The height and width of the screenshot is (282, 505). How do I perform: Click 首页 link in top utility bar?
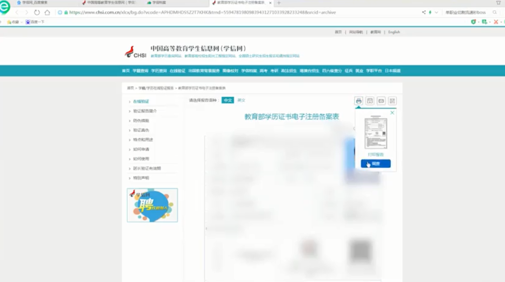(x=338, y=32)
